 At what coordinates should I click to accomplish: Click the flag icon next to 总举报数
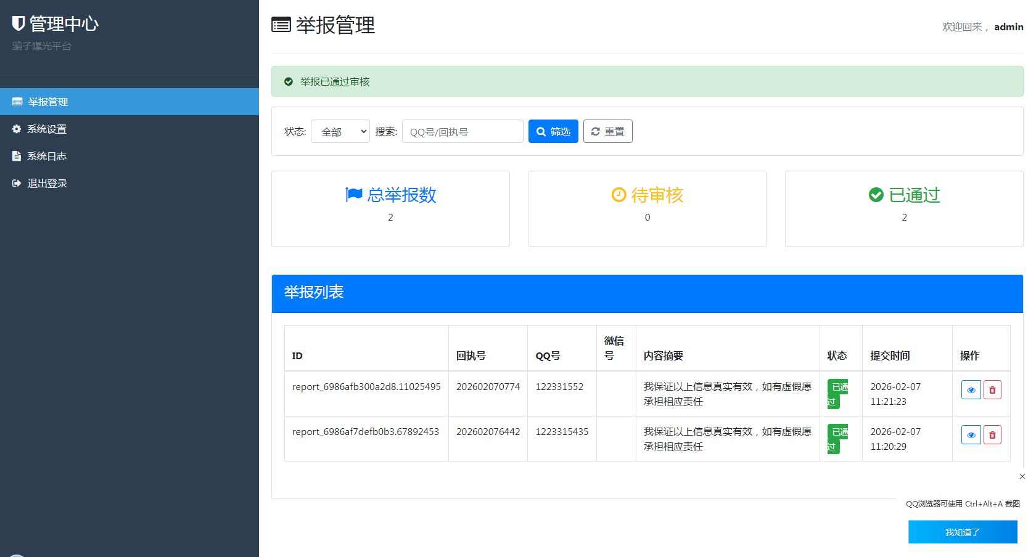coord(354,195)
